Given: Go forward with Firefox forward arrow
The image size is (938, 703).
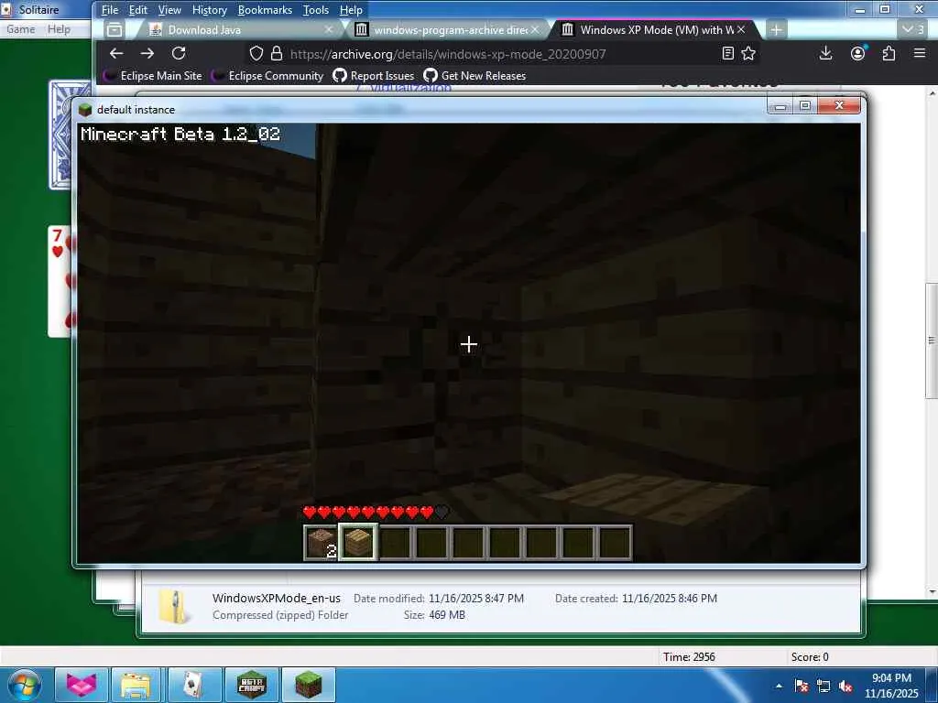Looking at the screenshot, I should pyautogui.click(x=147, y=53).
